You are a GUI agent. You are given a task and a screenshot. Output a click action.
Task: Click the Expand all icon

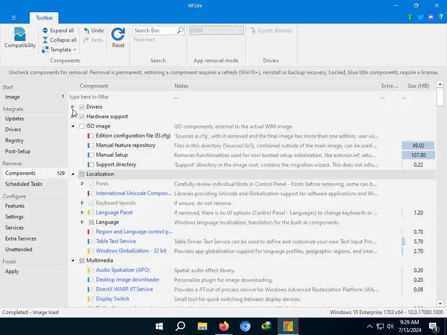pyautogui.click(x=45, y=31)
